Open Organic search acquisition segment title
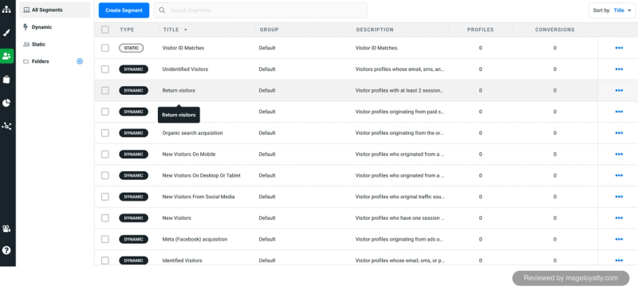 click(x=192, y=133)
